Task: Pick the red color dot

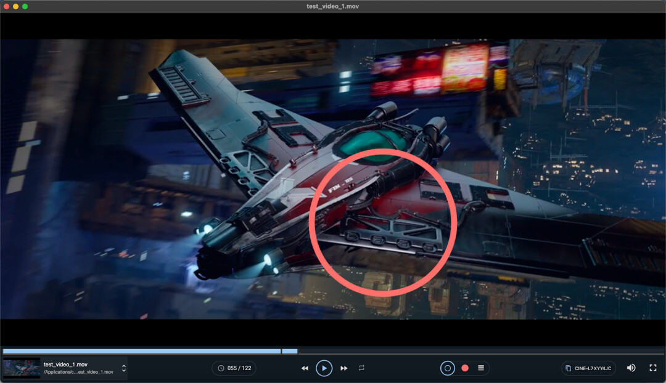Action: [x=465, y=368]
